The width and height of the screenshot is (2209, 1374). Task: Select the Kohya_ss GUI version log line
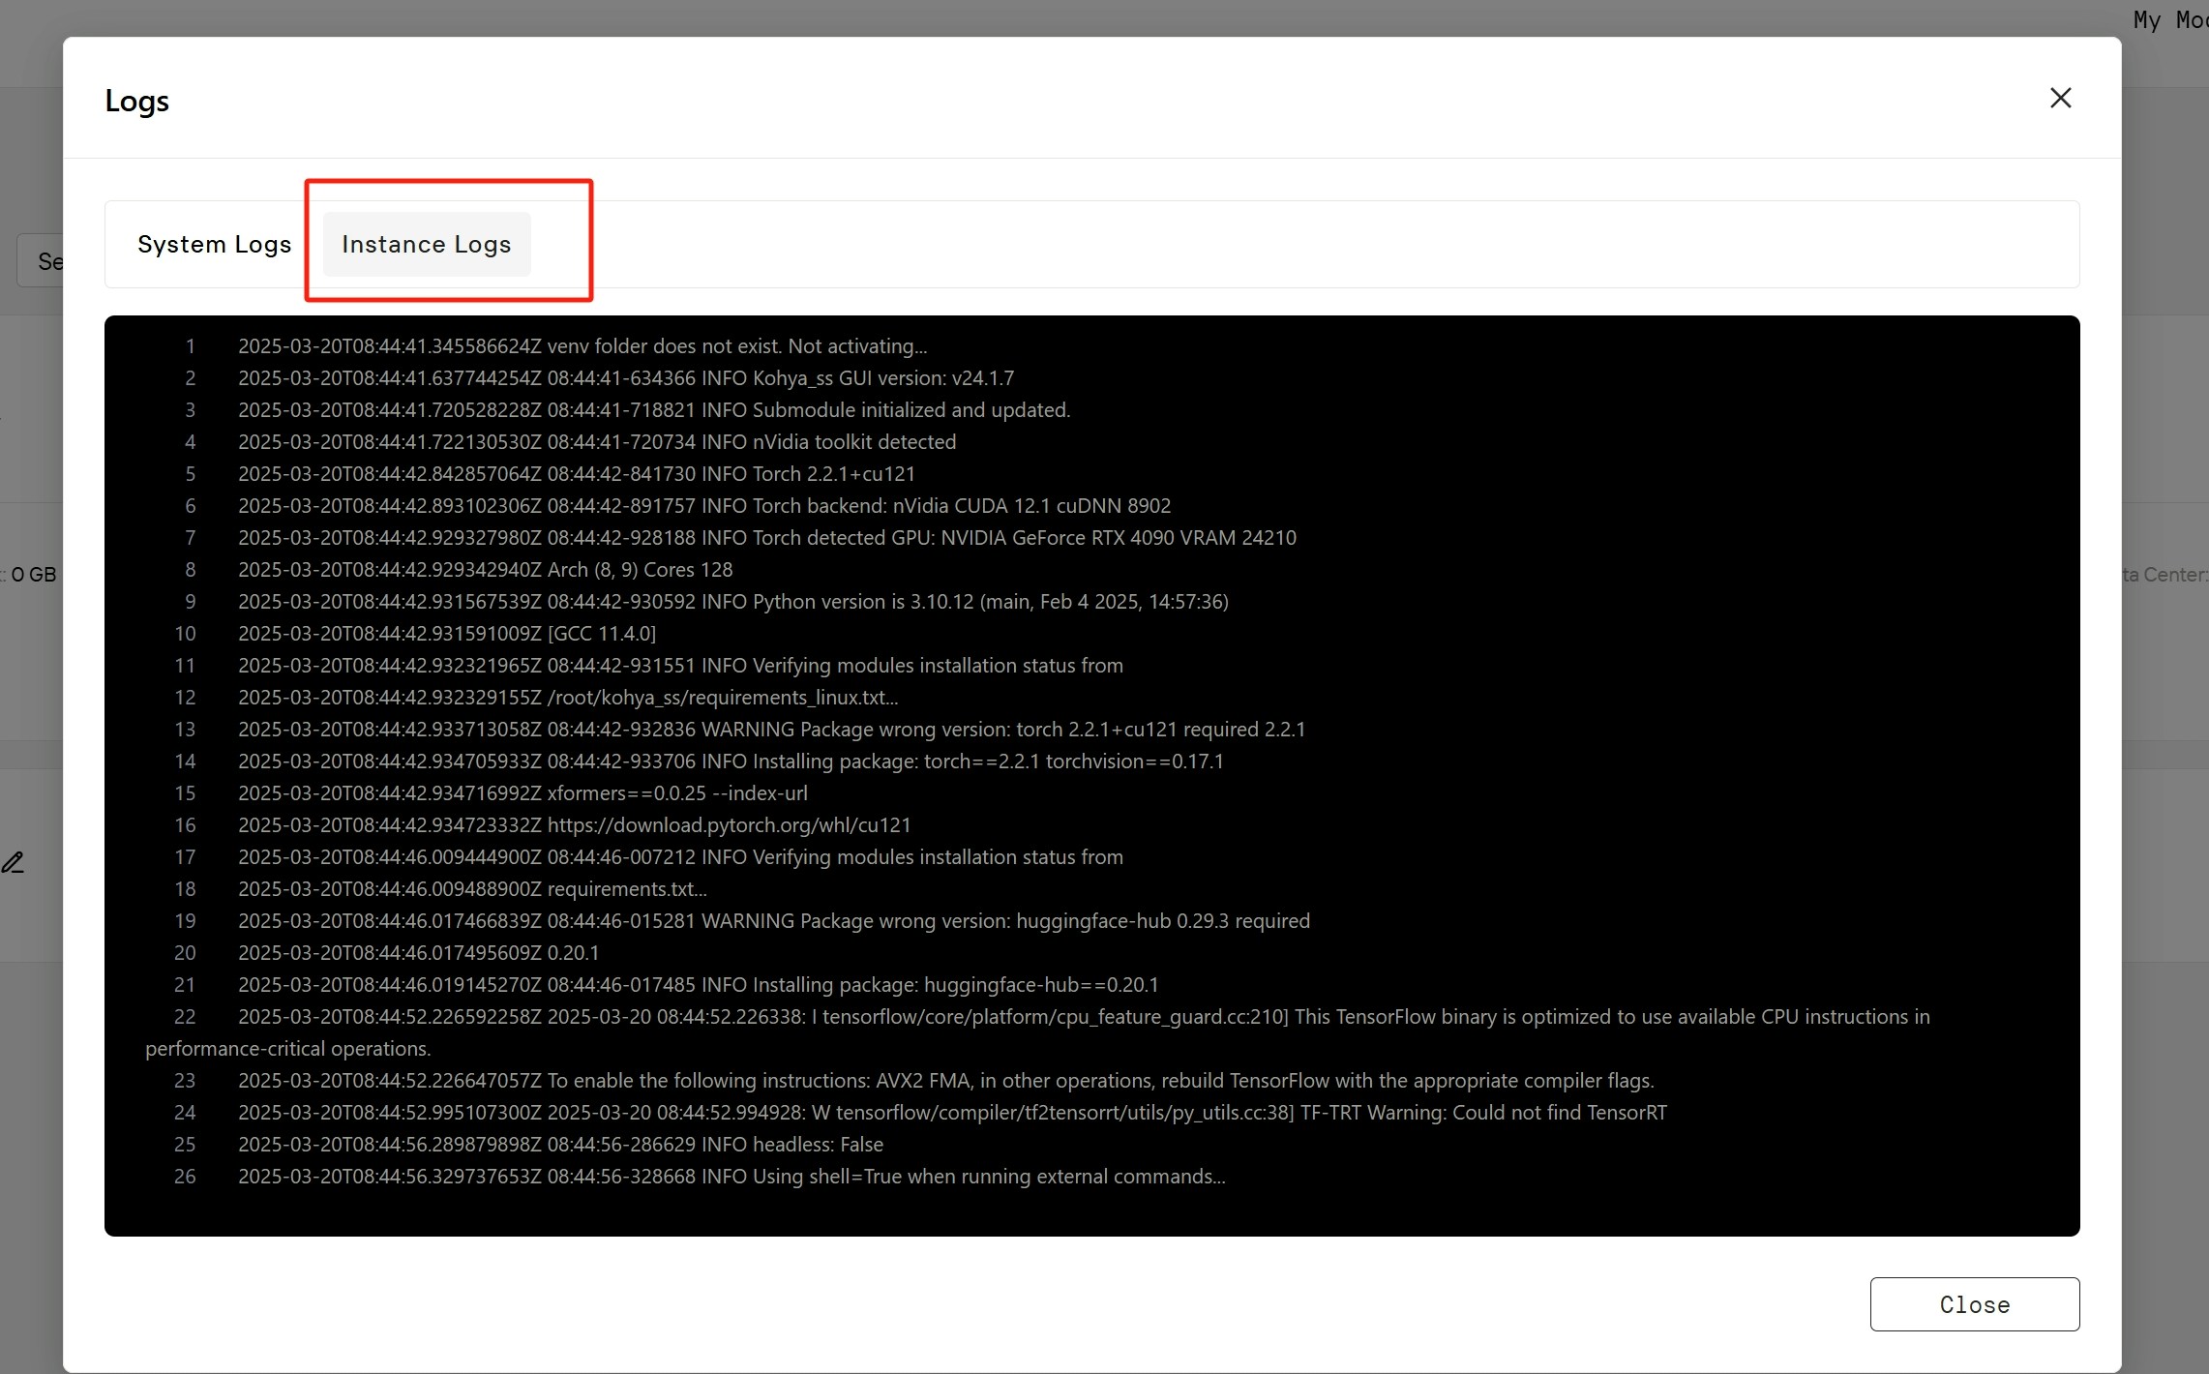click(x=625, y=378)
